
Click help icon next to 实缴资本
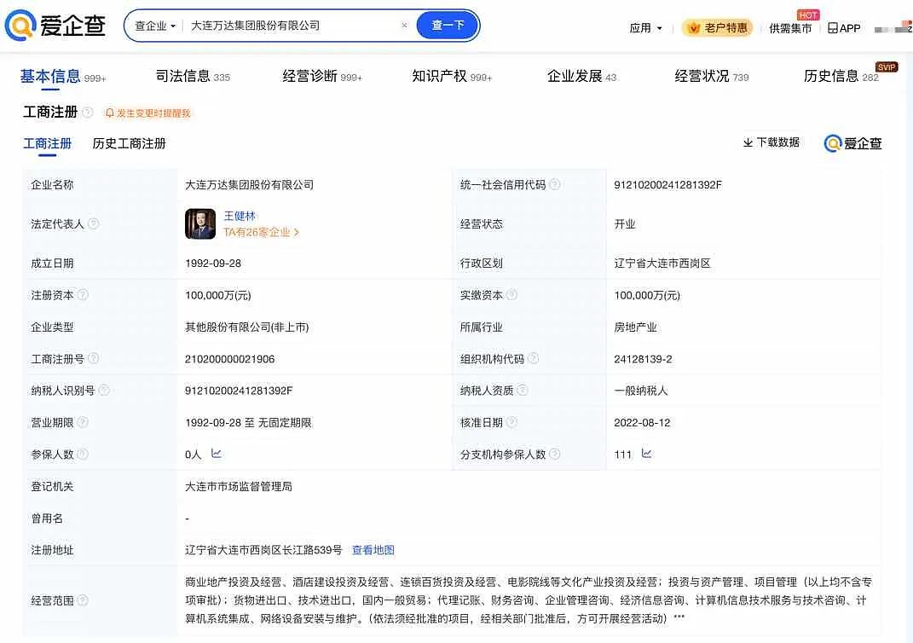(511, 295)
